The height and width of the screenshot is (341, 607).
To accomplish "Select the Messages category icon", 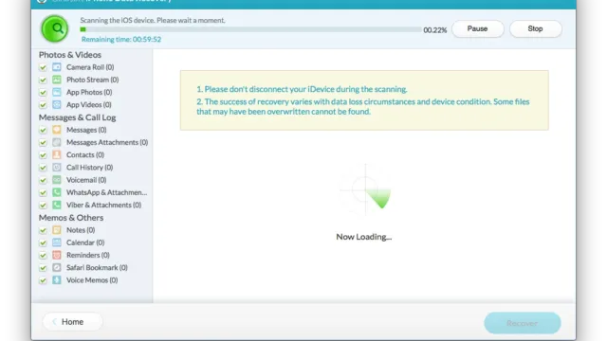I will pyautogui.click(x=57, y=130).
